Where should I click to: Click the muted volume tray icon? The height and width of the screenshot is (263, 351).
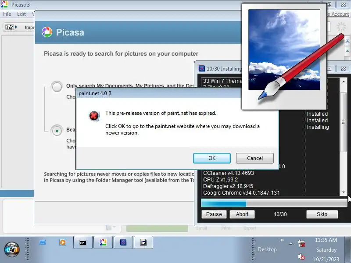coord(301,256)
